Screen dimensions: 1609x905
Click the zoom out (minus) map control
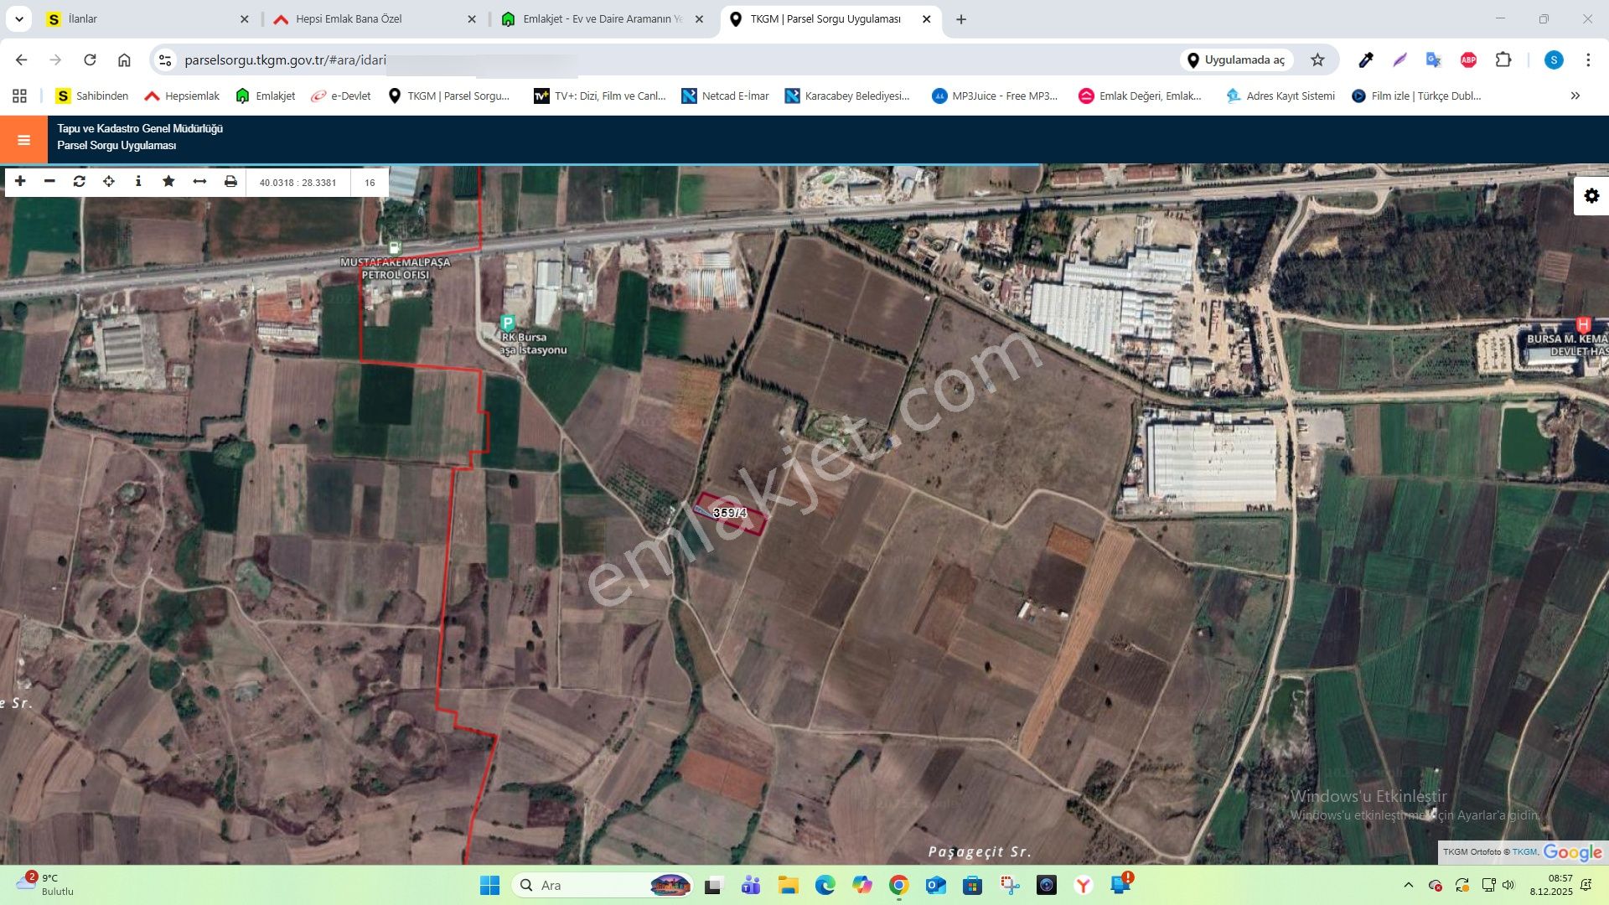[x=49, y=181]
